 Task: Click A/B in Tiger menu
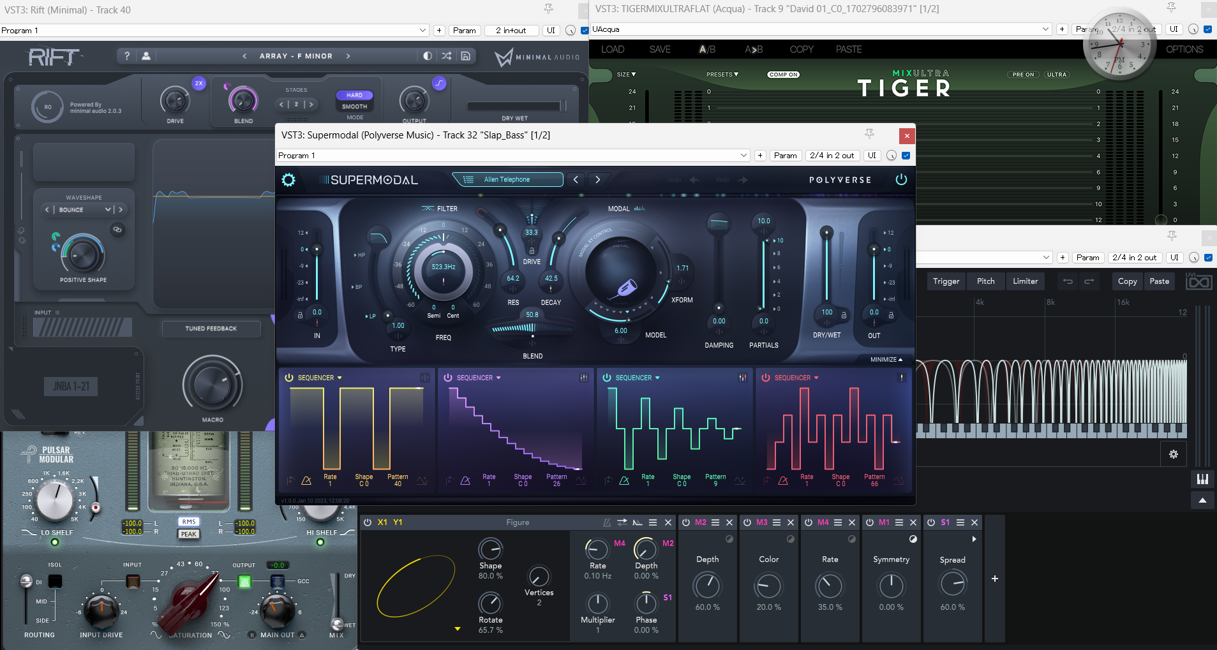coord(707,50)
